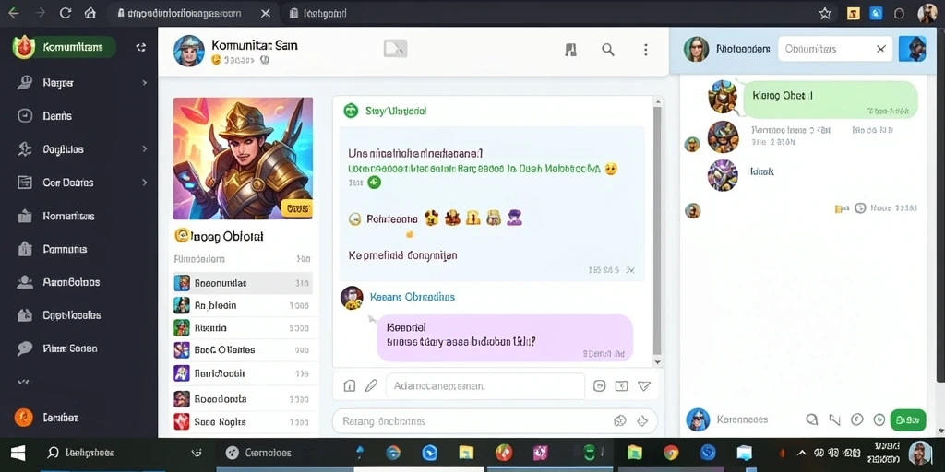Screen dimensions: 945x472
Task: Bookmark this page with the star icon
Action: [x=824, y=13]
